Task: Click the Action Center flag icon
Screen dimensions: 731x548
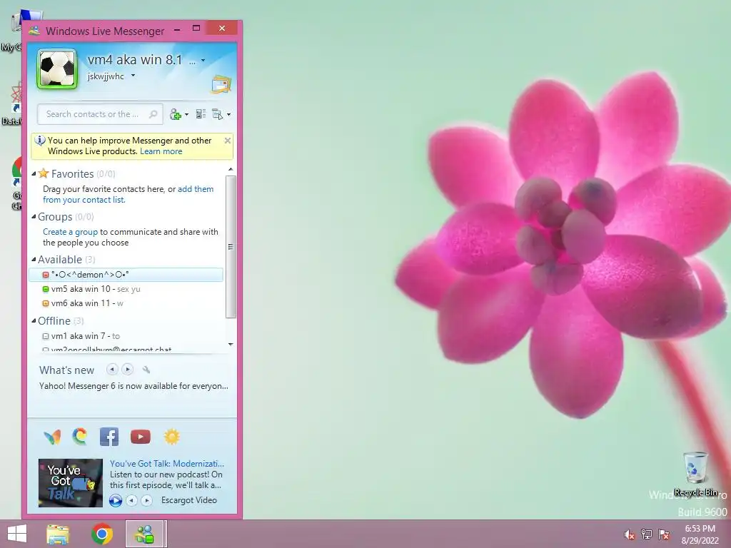Action: point(664,534)
